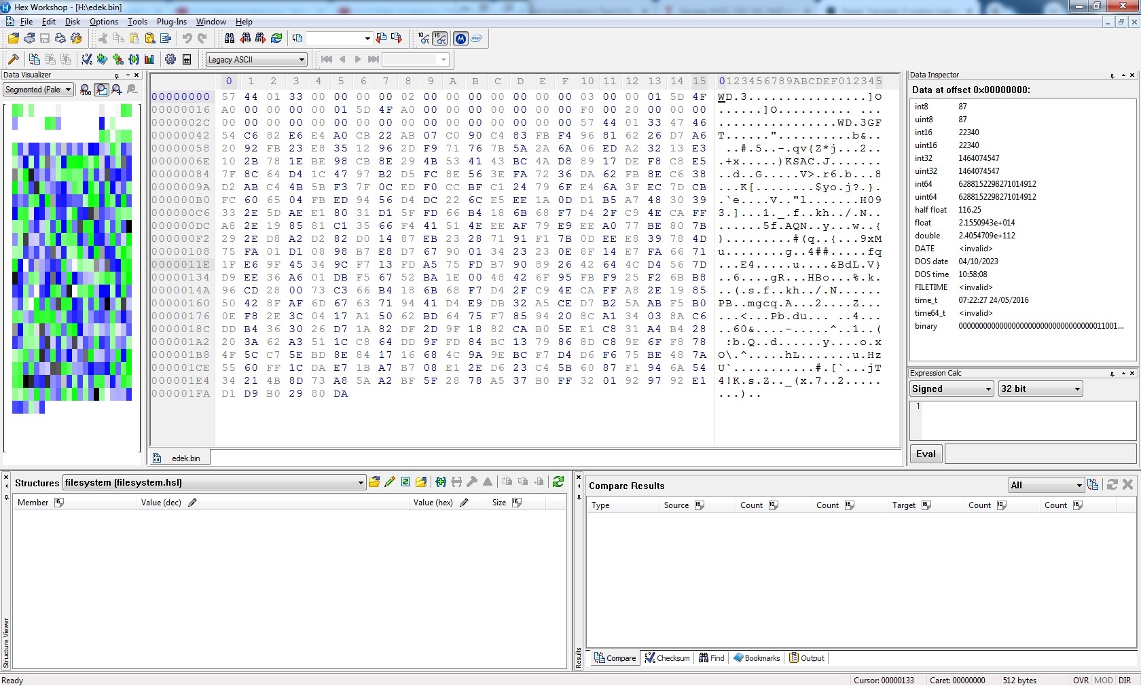Click the hex byte 57 at offset 00000000

pos(229,97)
